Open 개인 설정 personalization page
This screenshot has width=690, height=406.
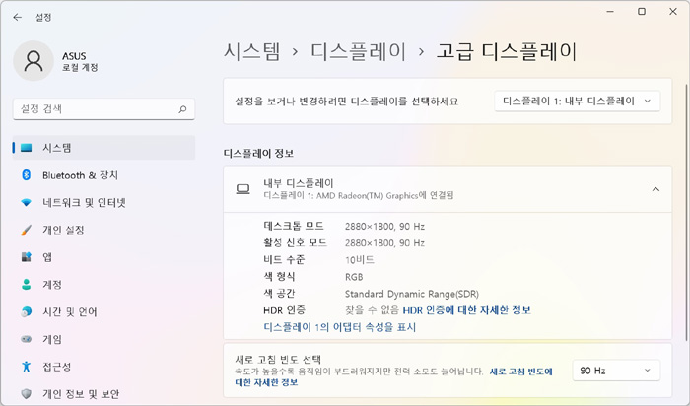tap(63, 231)
